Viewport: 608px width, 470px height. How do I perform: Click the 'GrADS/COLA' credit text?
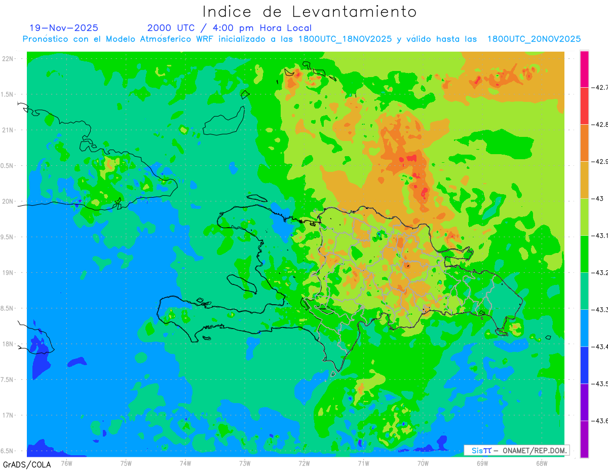27,464
